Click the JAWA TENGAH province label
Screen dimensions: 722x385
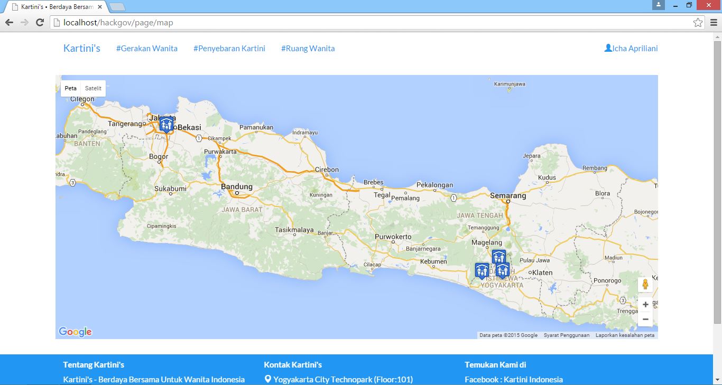[x=480, y=215]
